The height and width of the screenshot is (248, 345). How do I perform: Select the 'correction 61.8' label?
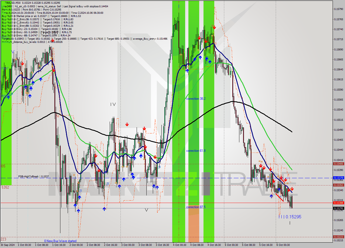point(196,151)
